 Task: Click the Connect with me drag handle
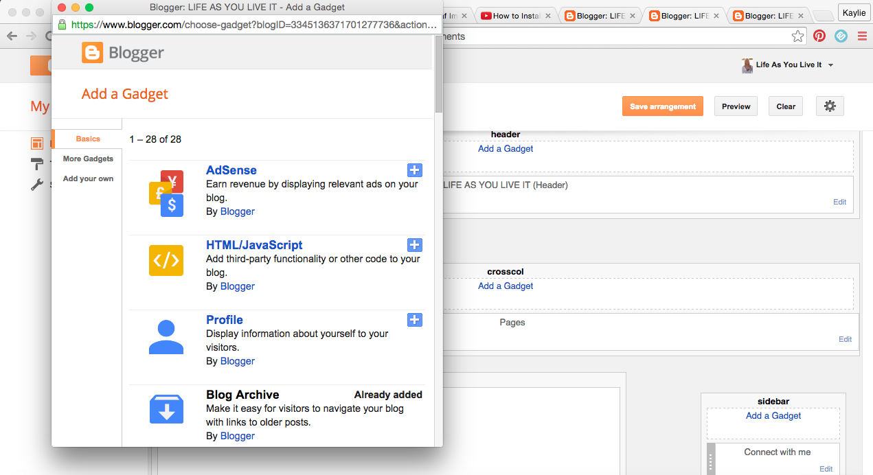click(x=711, y=459)
